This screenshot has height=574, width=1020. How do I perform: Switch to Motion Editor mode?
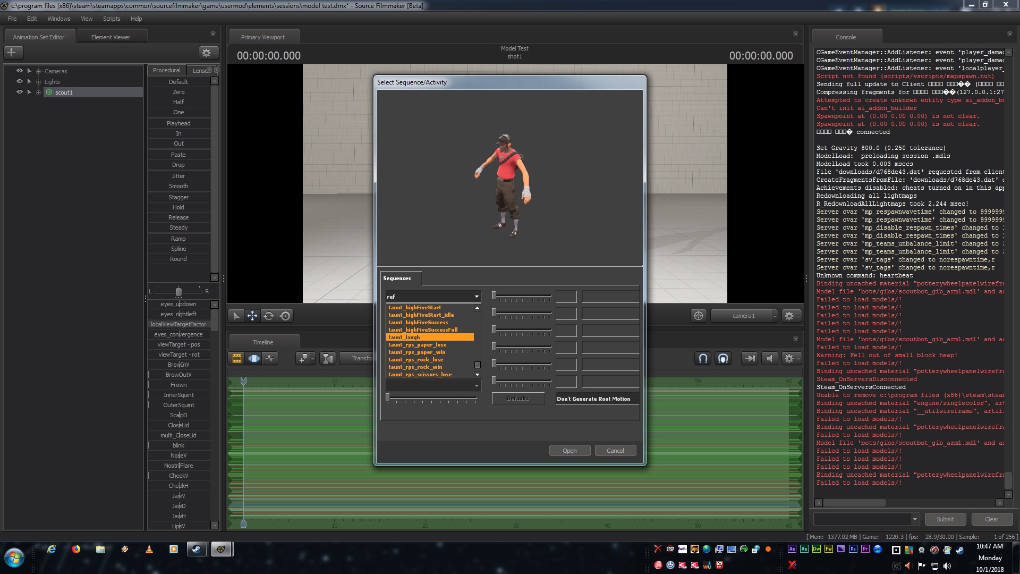point(254,358)
